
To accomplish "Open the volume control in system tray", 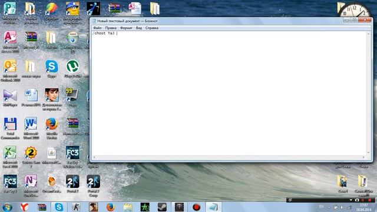I will click(x=342, y=207).
